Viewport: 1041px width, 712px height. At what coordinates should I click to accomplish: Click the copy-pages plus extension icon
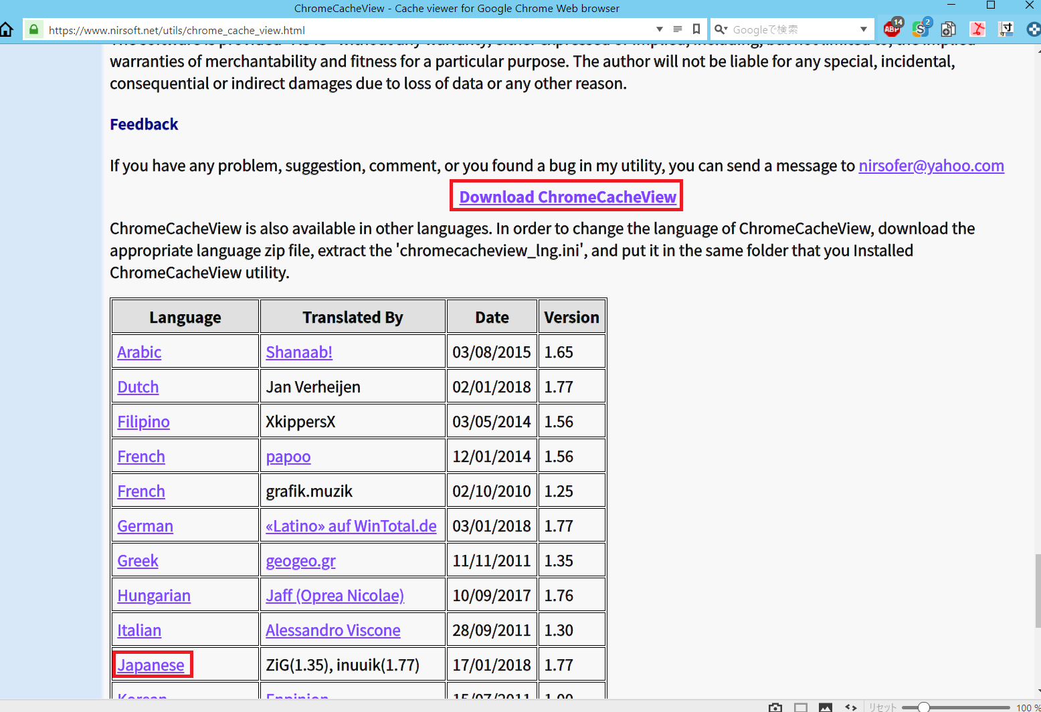pos(949,29)
